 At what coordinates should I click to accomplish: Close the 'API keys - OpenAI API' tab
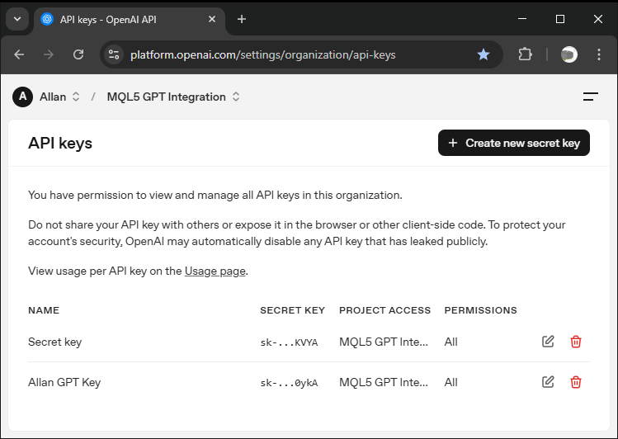coord(212,19)
